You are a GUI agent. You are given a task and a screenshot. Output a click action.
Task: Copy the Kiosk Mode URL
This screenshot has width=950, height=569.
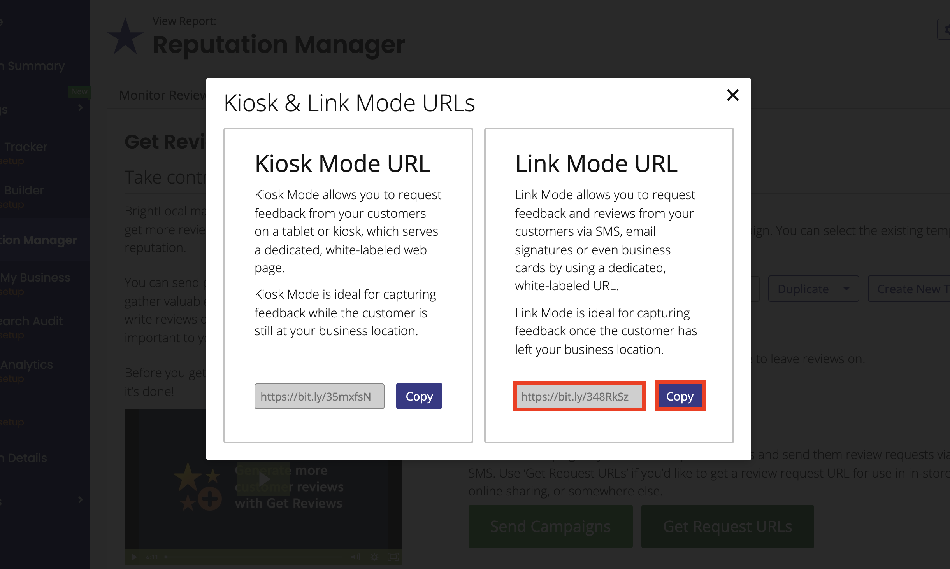point(419,396)
